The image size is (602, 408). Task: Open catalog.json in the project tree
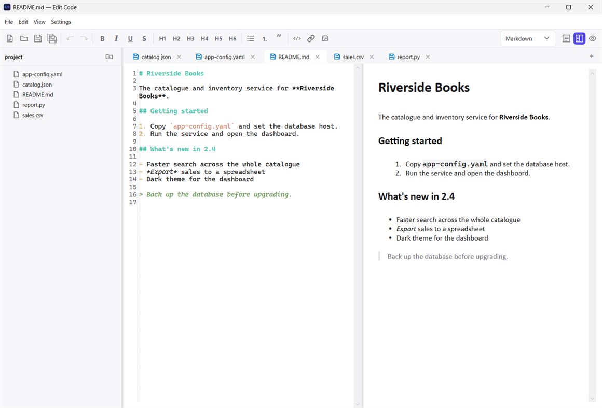[x=37, y=85]
